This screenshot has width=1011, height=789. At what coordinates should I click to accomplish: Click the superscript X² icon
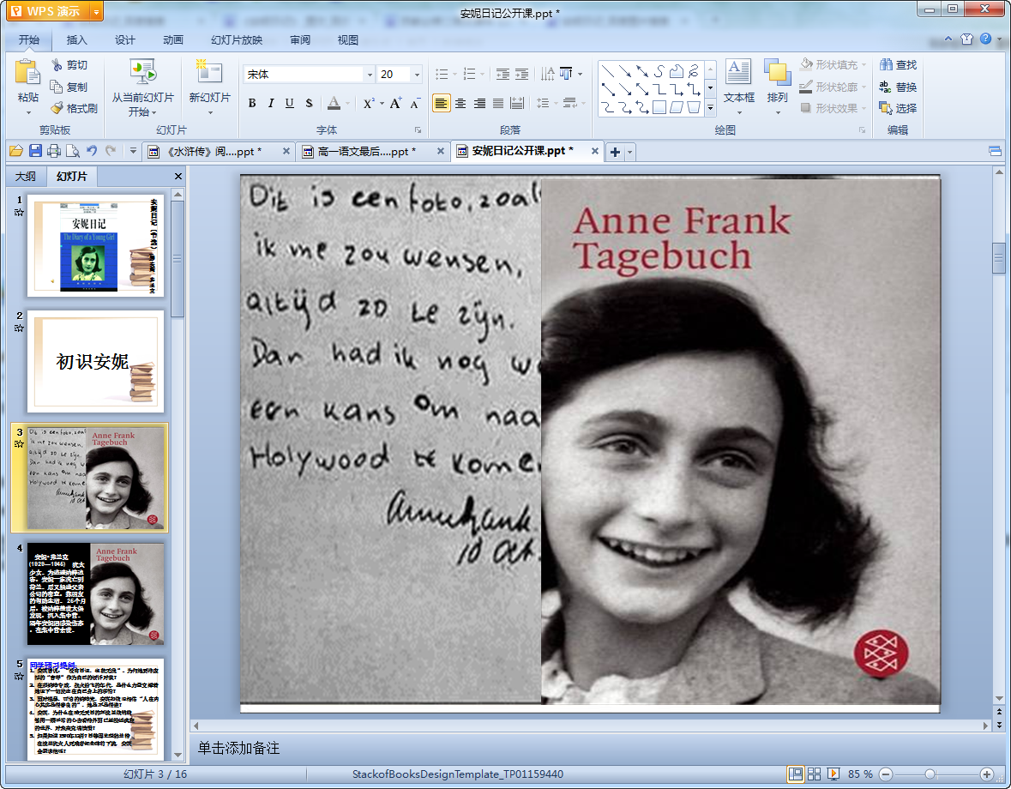click(368, 103)
